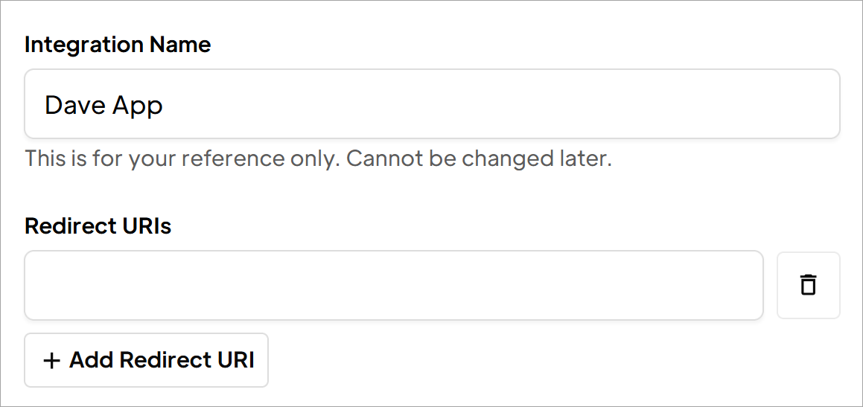Screen dimensions: 863x407
Task: Click the Integration Name label
Action: point(118,45)
